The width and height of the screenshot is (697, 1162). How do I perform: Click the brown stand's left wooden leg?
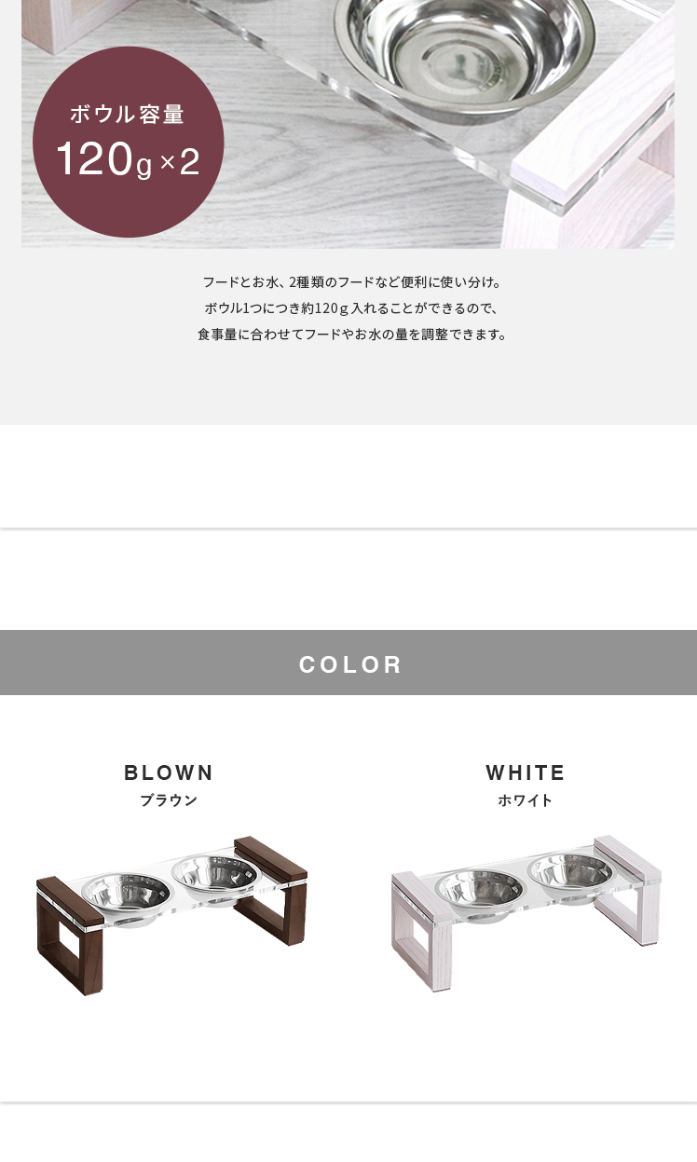coord(68,936)
